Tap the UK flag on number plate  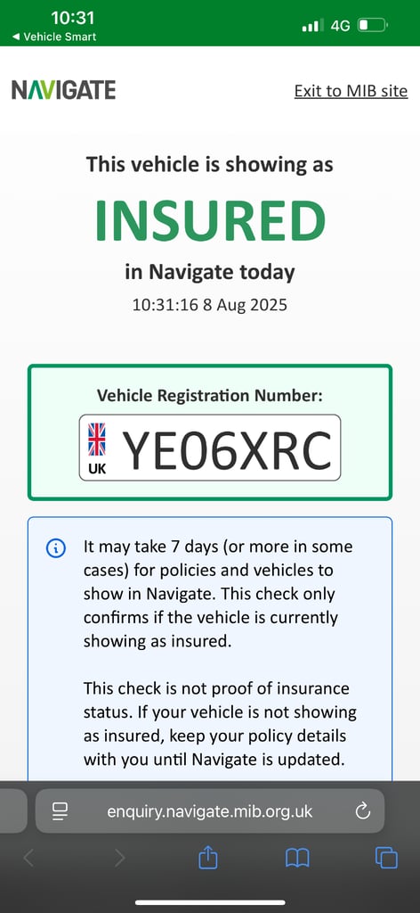pyautogui.click(x=97, y=439)
